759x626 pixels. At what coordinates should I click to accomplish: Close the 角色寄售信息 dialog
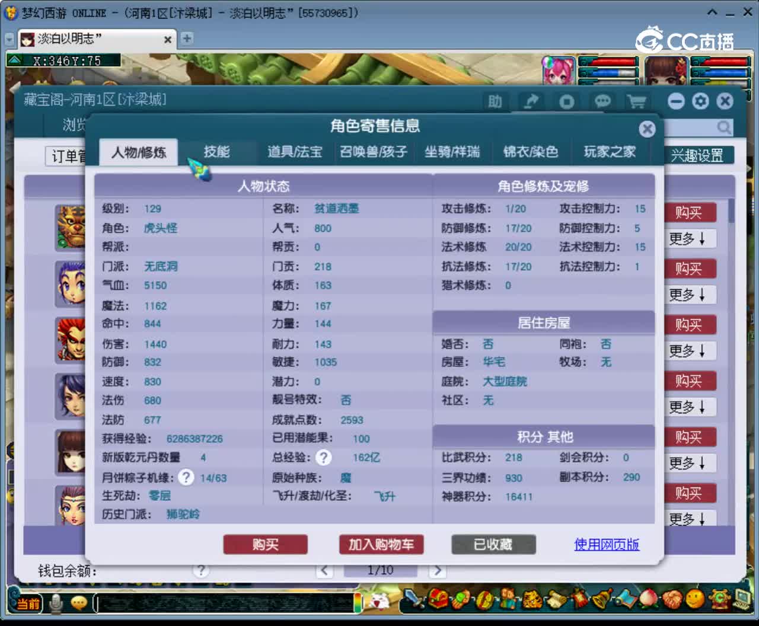[648, 129]
